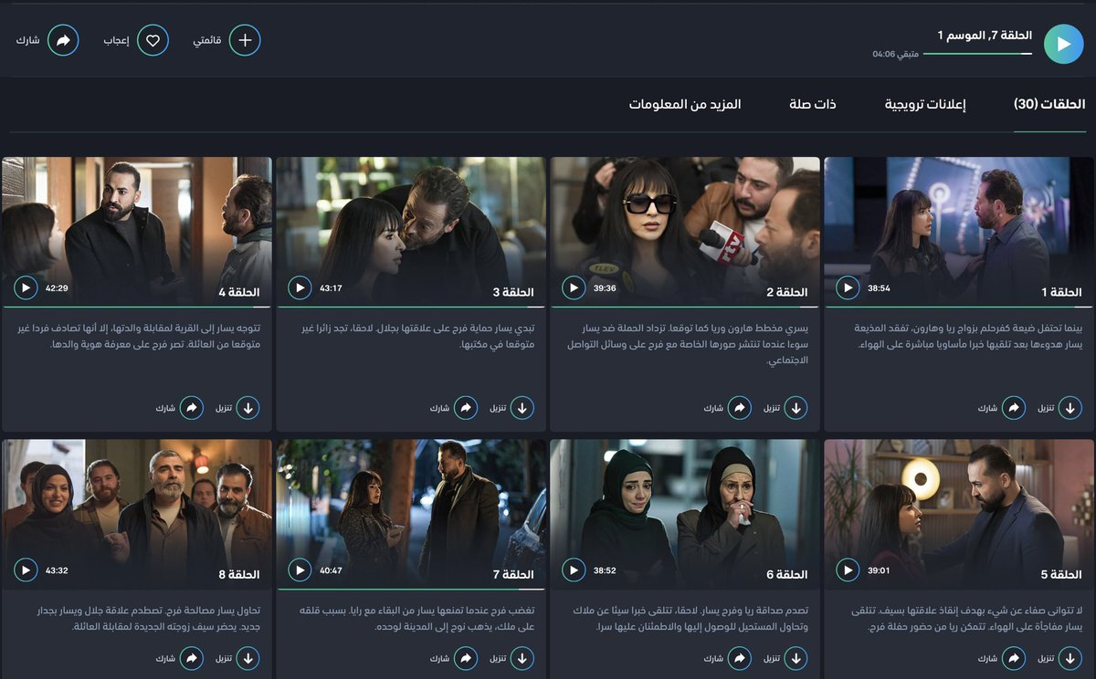Play الحلقة 3 via its play icon
1096x679 pixels.
pos(300,288)
